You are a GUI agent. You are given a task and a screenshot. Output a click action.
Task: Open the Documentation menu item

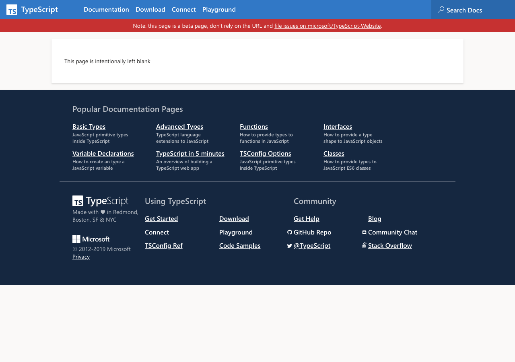point(106,9)
